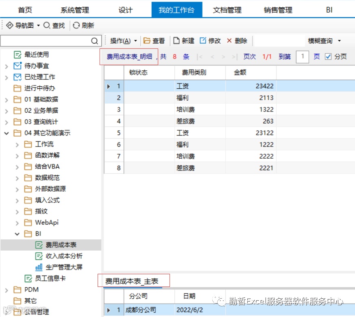The image size is (355, 317).
Task: Select 进行中待办 folder
Action: pos(39,88)
